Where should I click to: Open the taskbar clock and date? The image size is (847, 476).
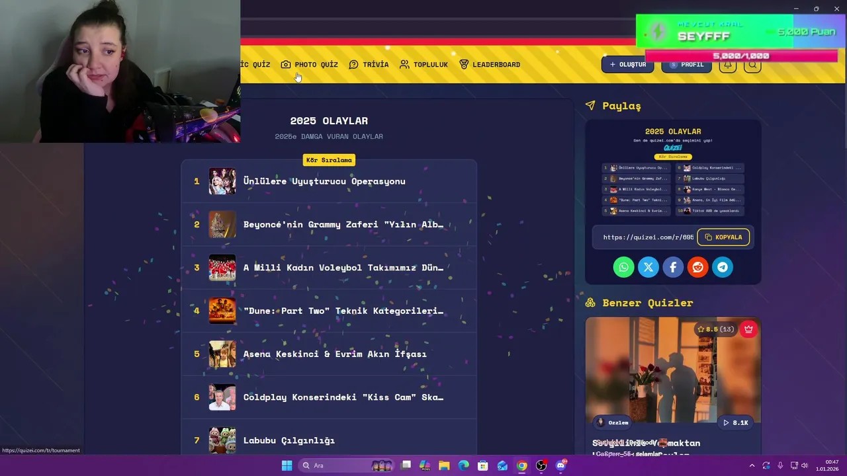click(x=828, y=465)
